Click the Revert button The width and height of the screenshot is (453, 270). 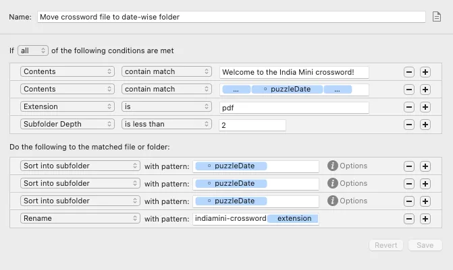click(385, 245)
